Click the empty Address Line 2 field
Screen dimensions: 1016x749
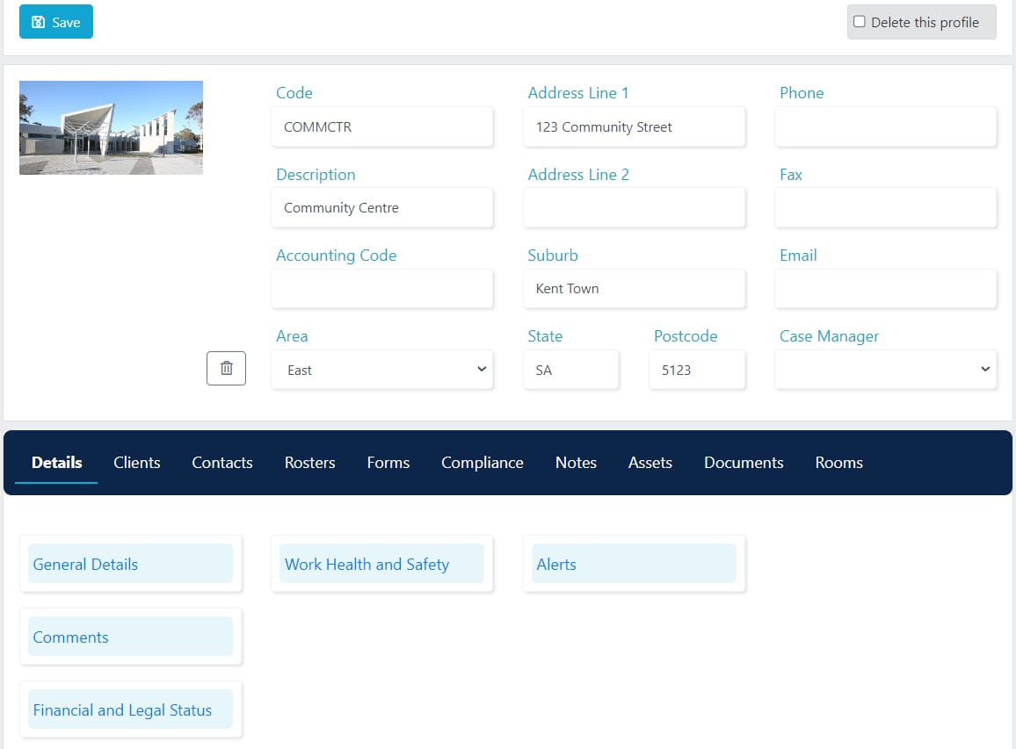tap(634, 208)
